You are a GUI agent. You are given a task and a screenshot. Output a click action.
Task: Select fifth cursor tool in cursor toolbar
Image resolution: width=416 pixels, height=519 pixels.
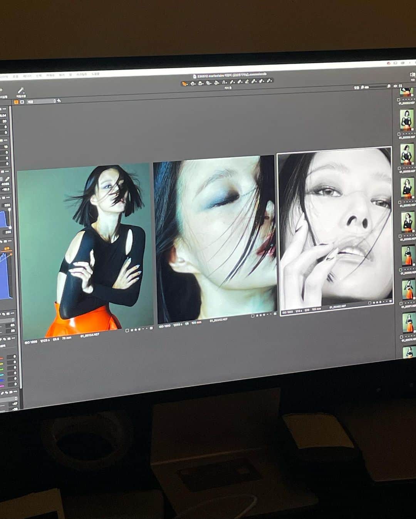pos(216,82)
